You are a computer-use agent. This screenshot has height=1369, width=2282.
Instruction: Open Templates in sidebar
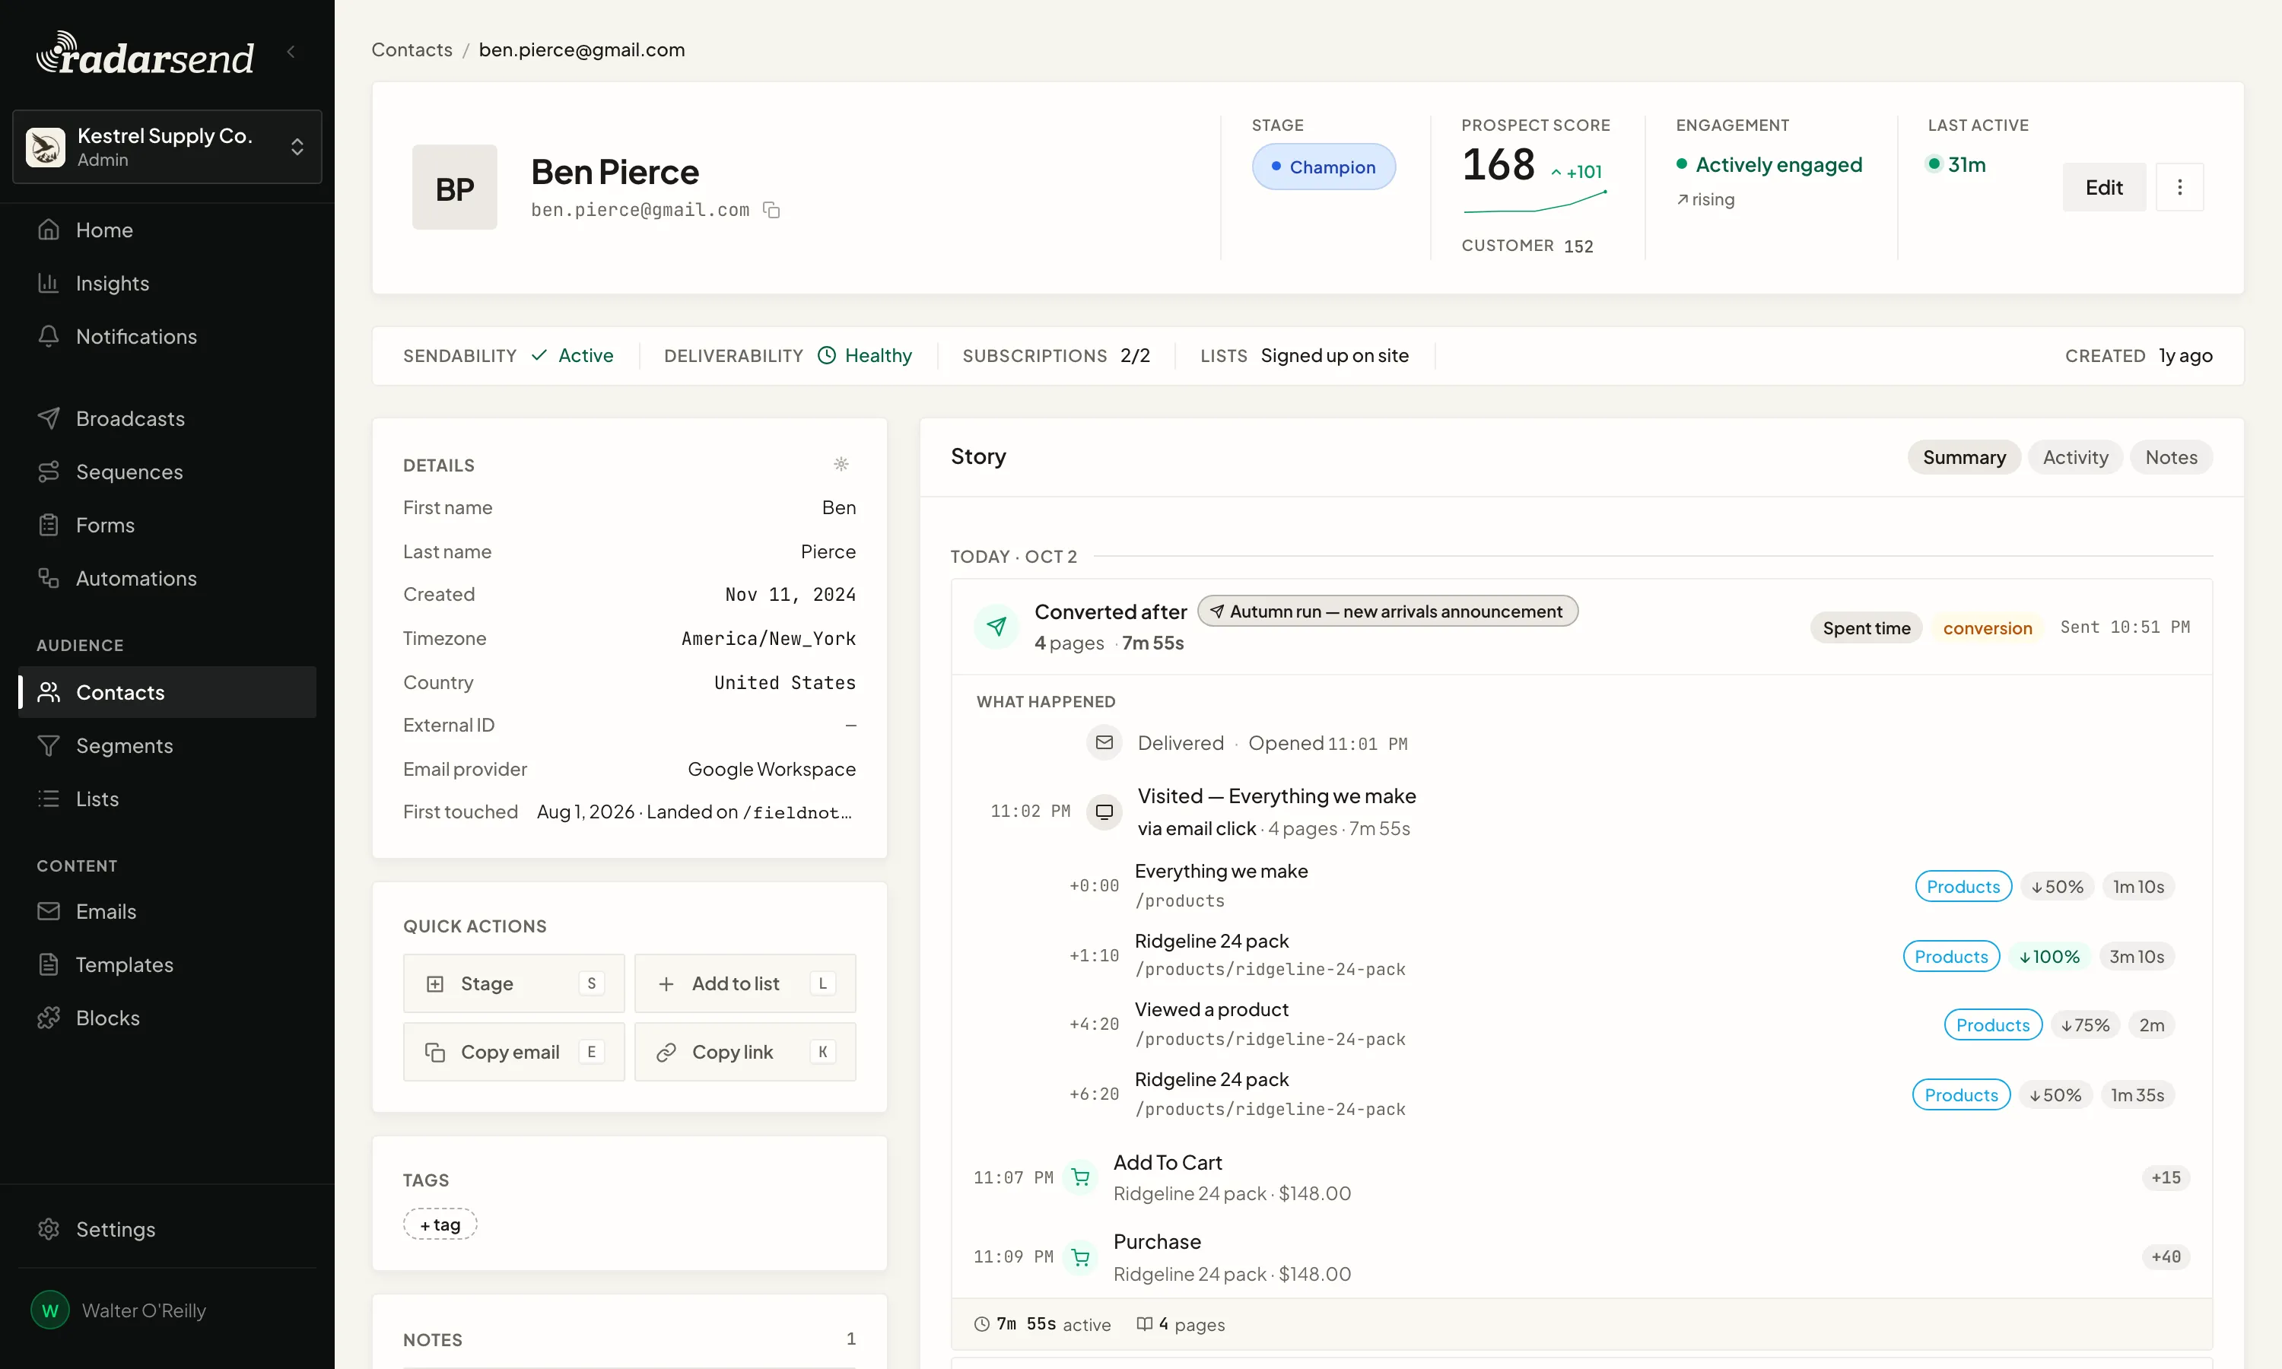point(167,965)
